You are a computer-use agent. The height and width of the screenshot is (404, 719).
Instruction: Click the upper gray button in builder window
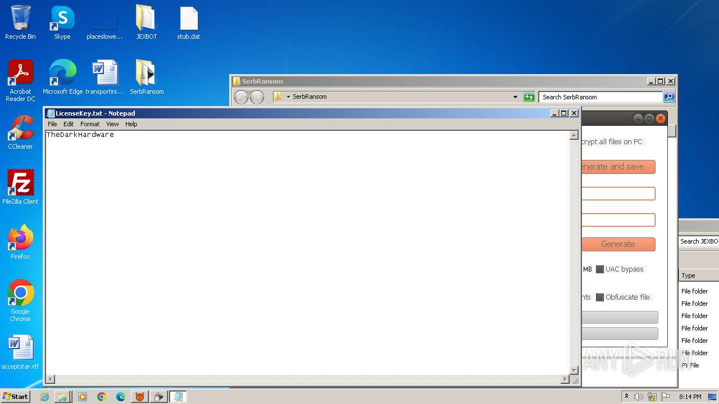pos(620,318)
